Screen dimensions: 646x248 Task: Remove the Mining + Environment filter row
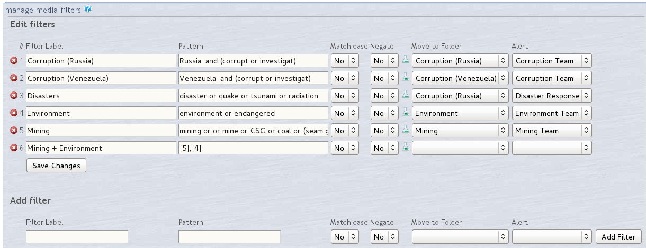pyautogui.click(x=14, y=148)
